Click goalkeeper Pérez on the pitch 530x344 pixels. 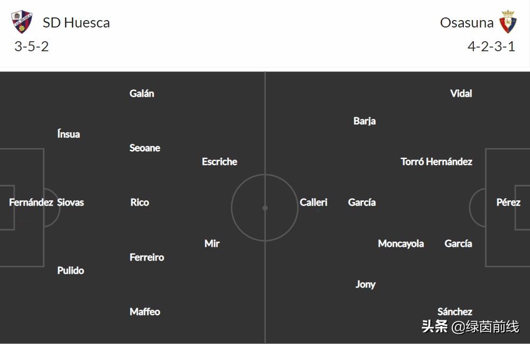pos(508,202)
